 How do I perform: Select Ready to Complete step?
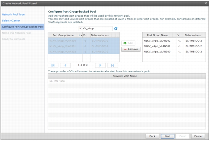13,39
